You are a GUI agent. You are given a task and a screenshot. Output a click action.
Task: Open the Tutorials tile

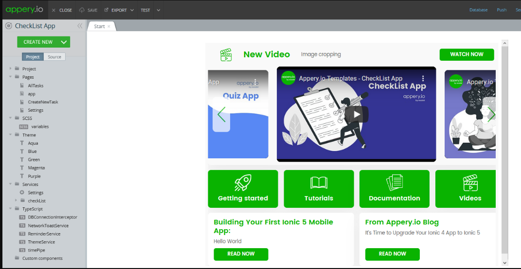click(x=319, y=189)
